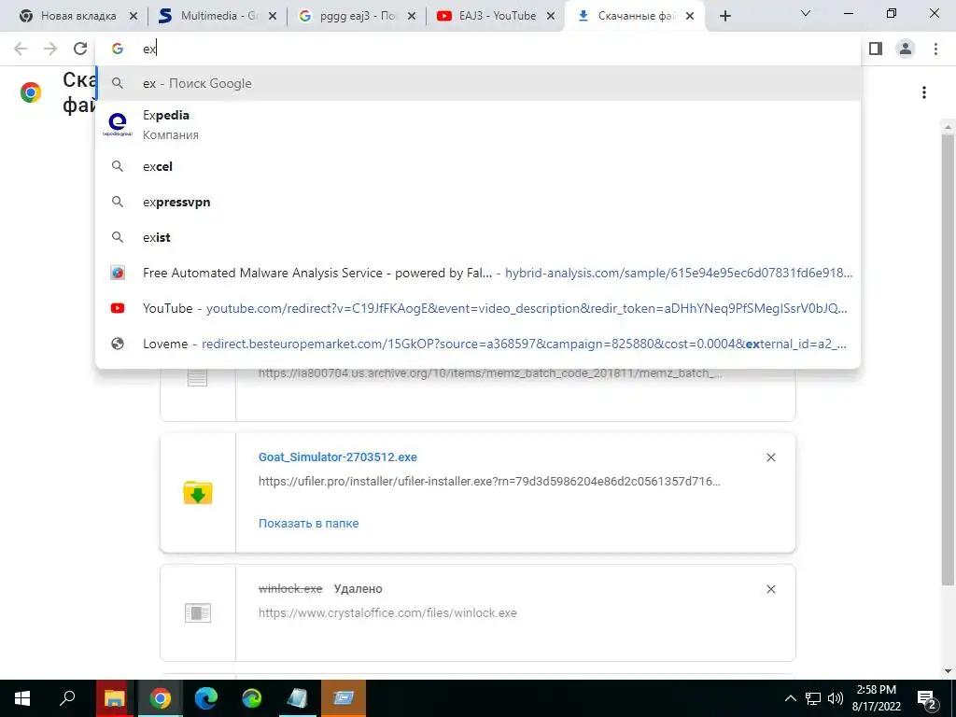Pick the 'expressvpn' search suggestion

click(x=478, y=202)
